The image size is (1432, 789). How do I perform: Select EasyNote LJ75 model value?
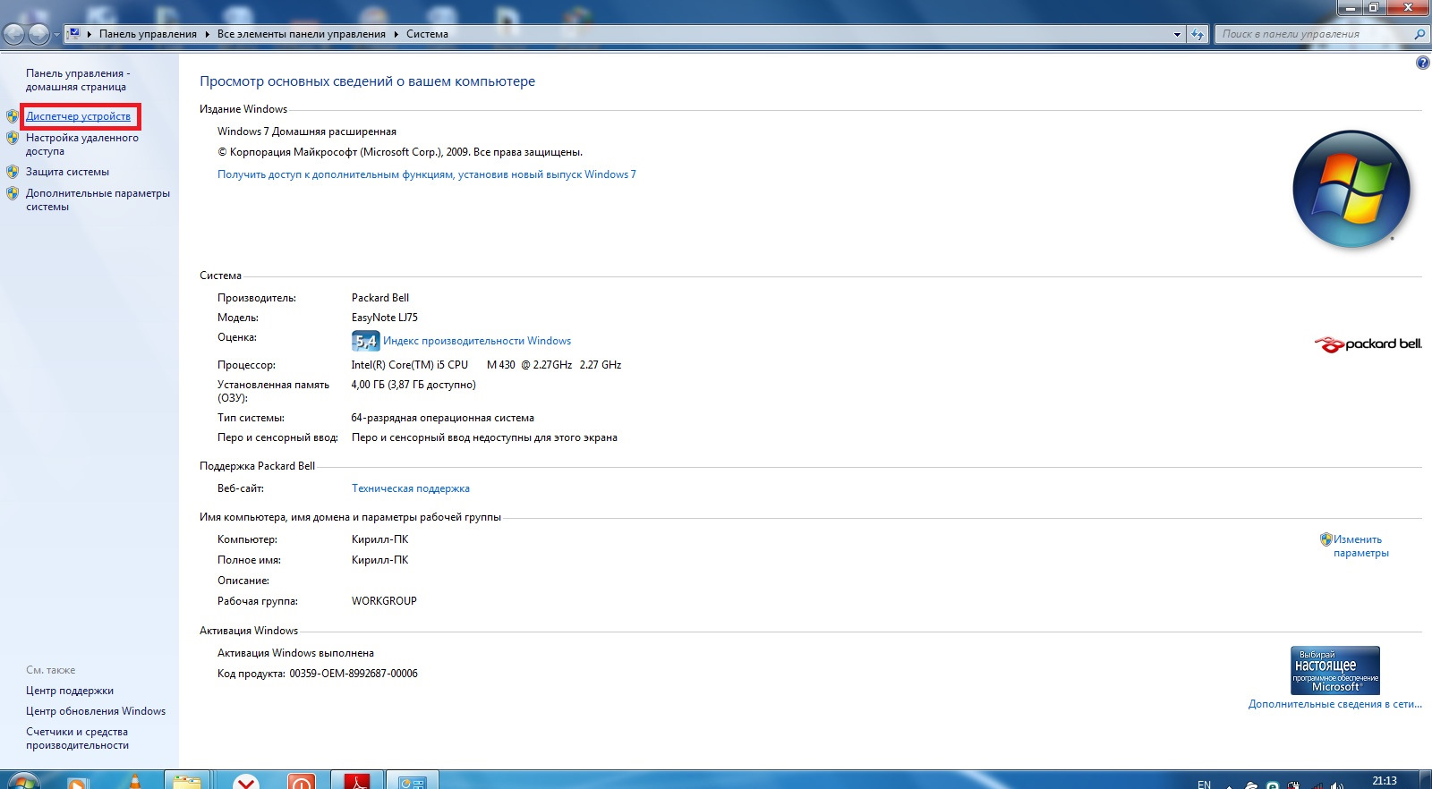tap(385, 318)
